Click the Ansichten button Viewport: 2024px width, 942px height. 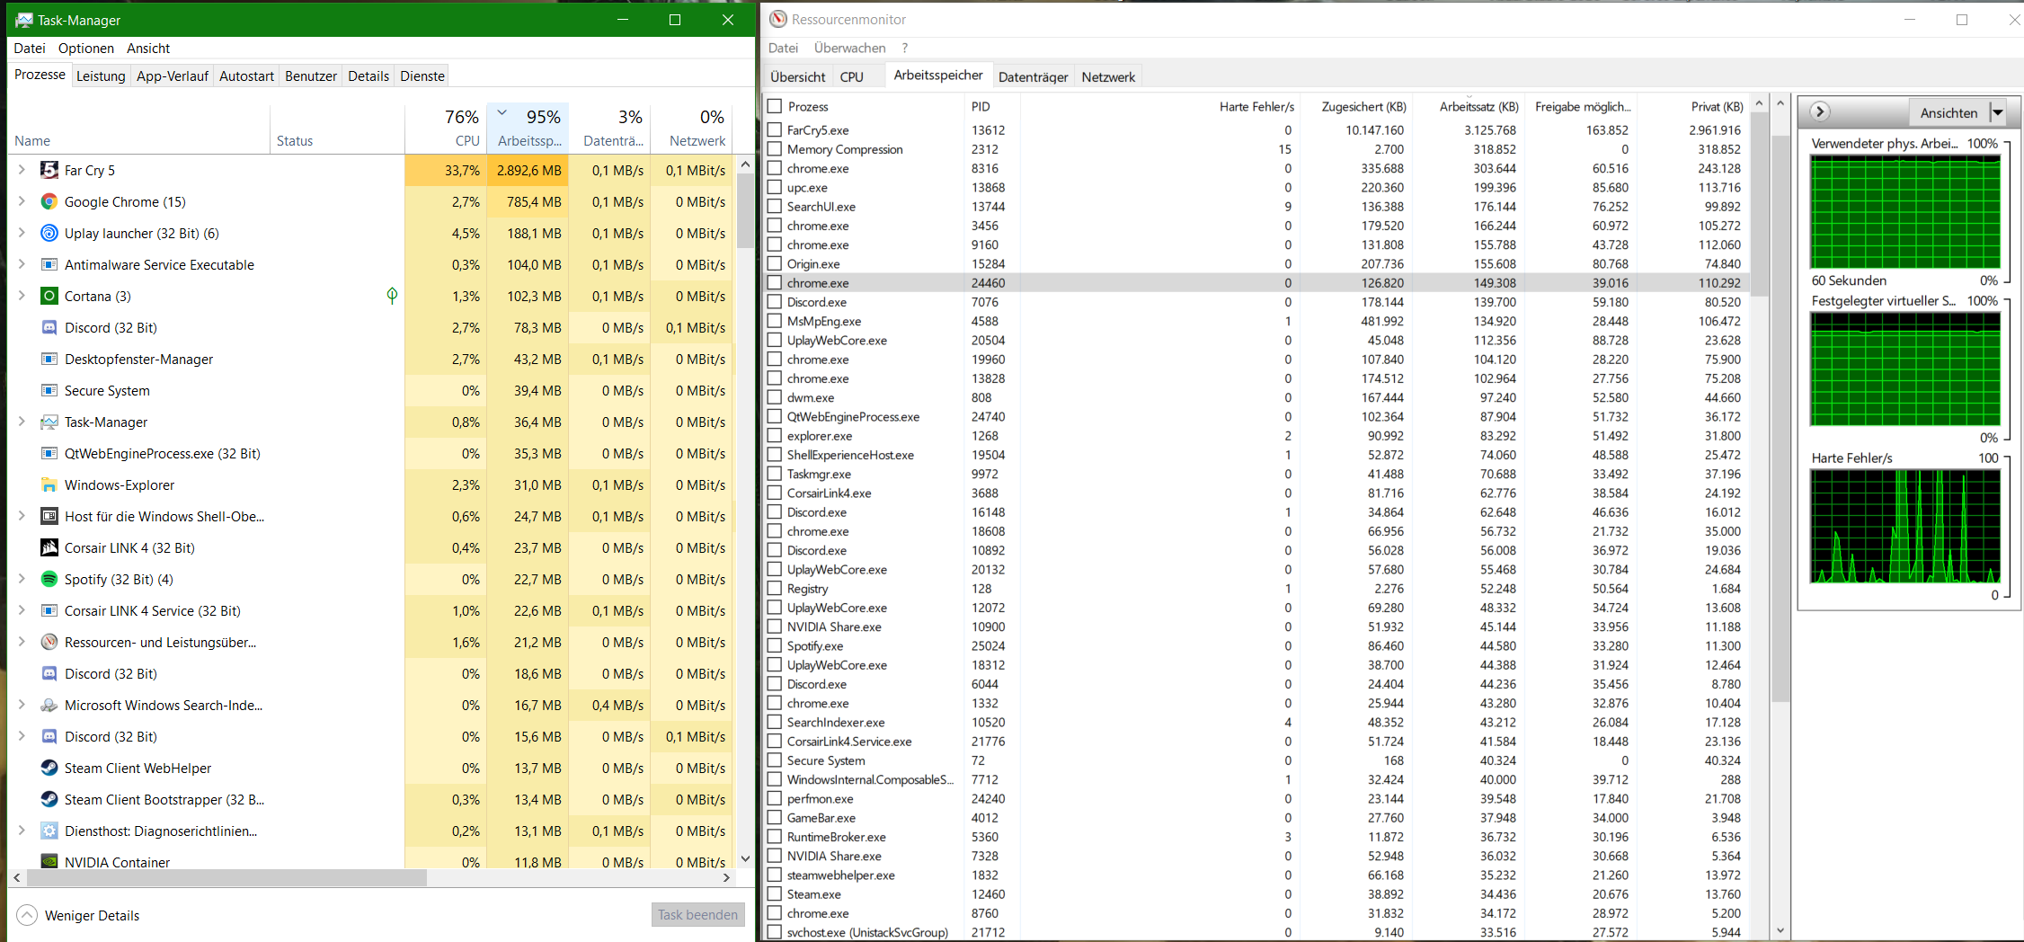[1949, 112]
